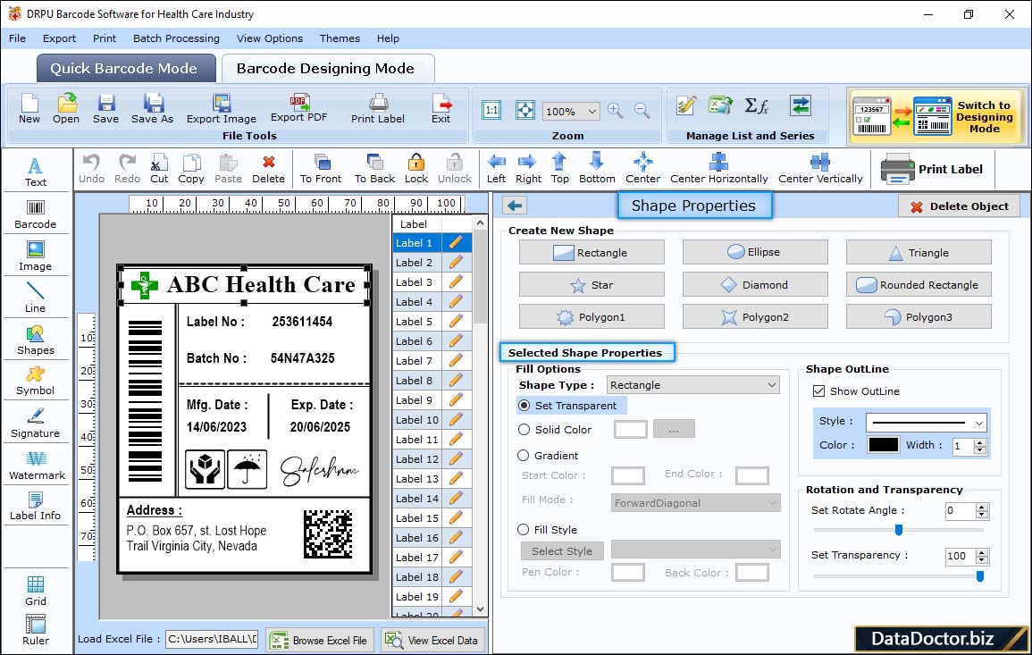Select Gradient fill option
Image resolution: width=1032 pixels, height=655 pixels.
tap(524, 456)
